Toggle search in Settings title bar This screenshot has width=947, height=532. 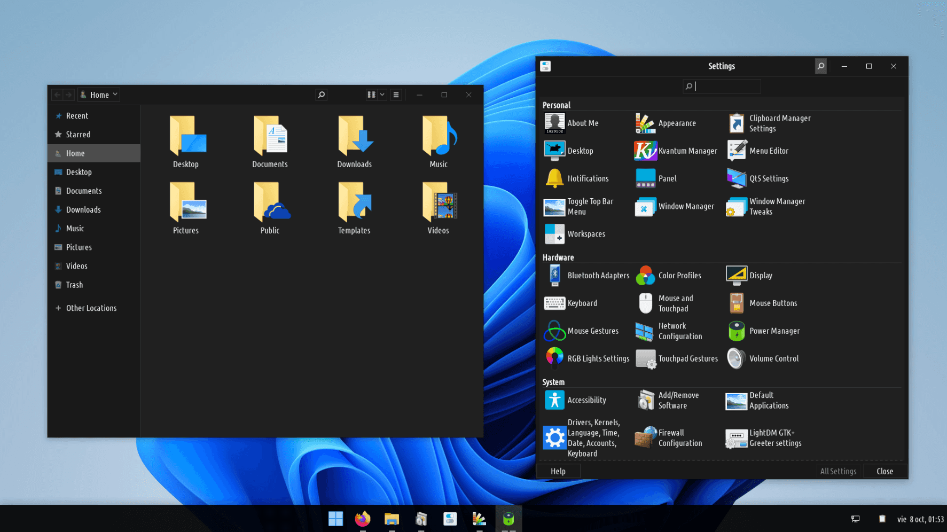coord(820,66)
